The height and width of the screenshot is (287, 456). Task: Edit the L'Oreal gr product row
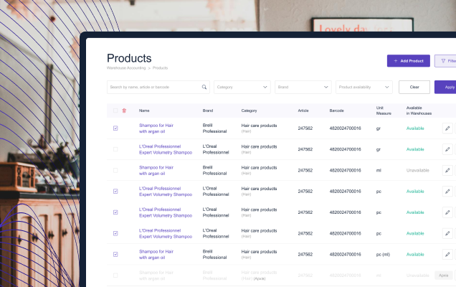447,149
